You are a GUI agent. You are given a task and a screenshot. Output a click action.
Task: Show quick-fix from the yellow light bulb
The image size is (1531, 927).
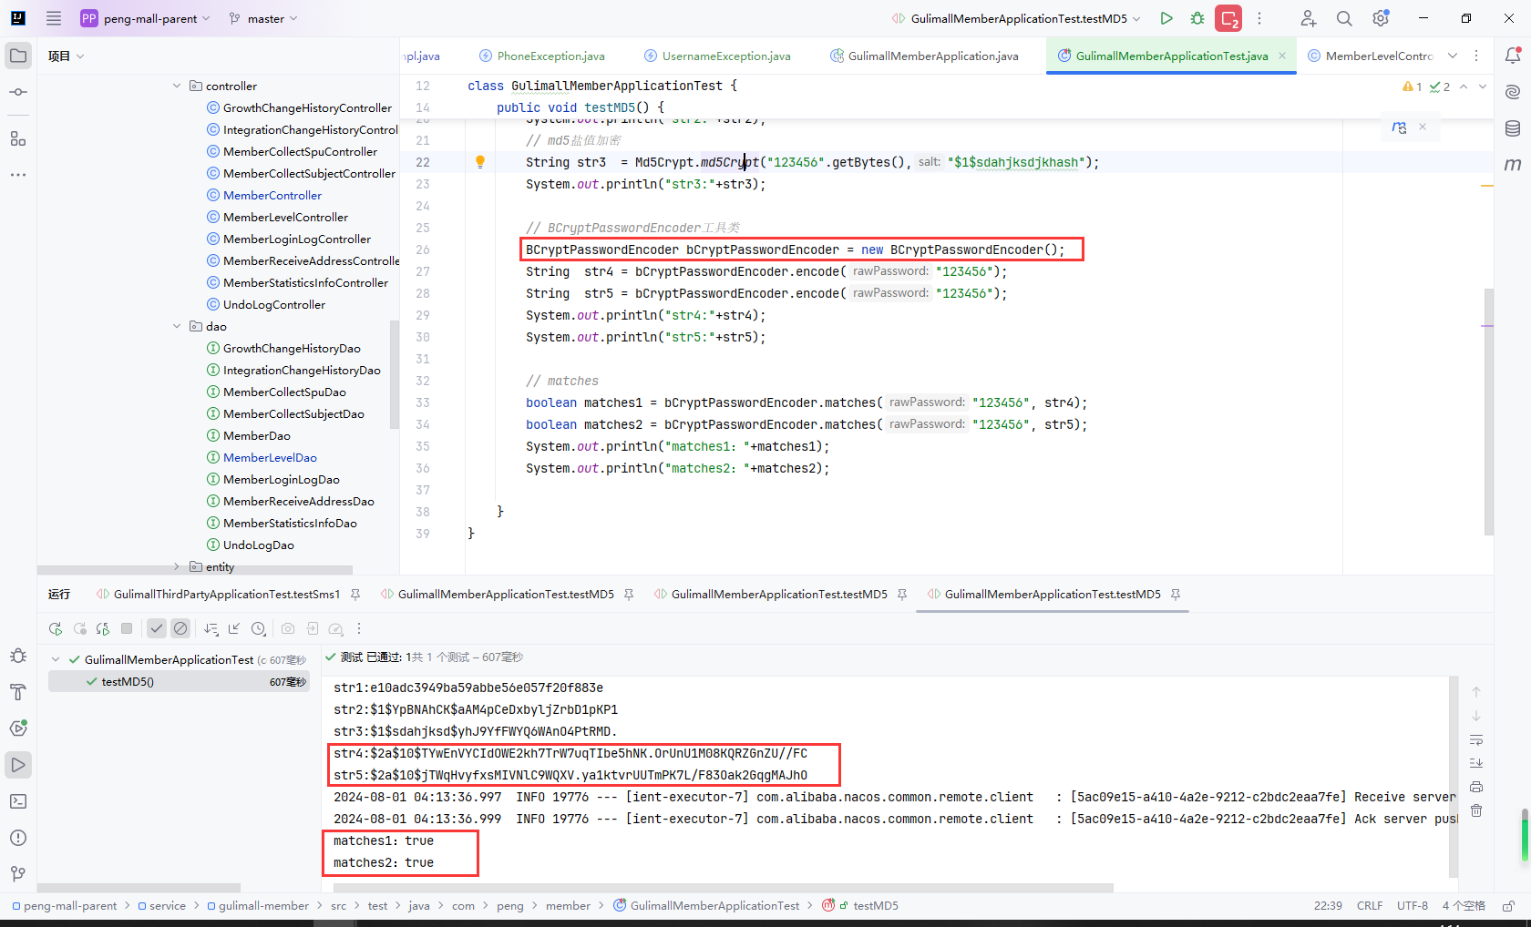[480, 162]
